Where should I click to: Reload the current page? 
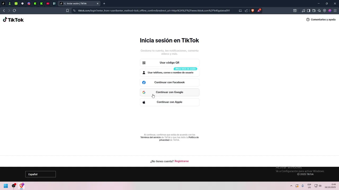(14, 11)
